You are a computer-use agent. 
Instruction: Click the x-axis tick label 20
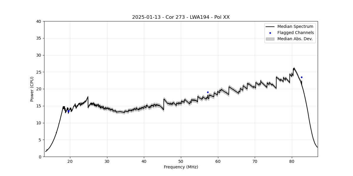[70, 161]
